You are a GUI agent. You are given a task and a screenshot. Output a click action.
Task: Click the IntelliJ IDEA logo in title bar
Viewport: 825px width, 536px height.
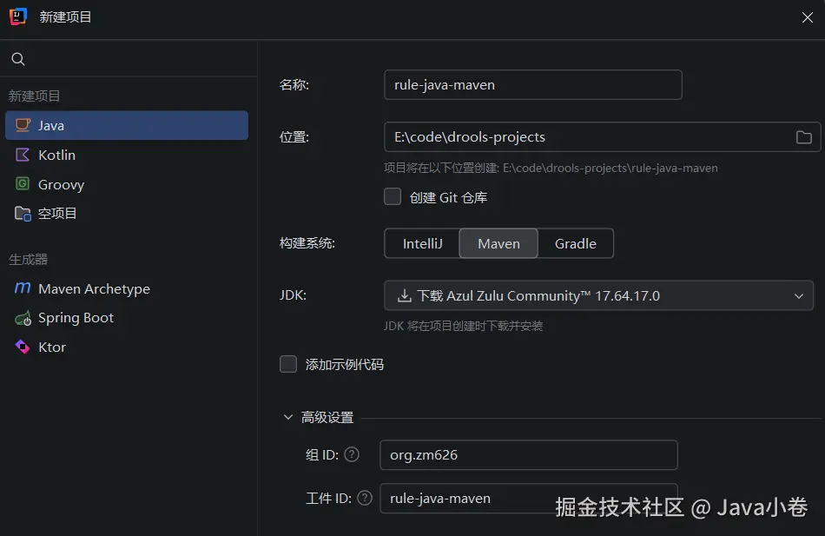click(x=18, y=17)
